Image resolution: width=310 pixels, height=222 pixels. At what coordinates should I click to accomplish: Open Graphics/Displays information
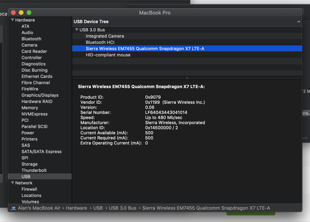click(40, 95)
